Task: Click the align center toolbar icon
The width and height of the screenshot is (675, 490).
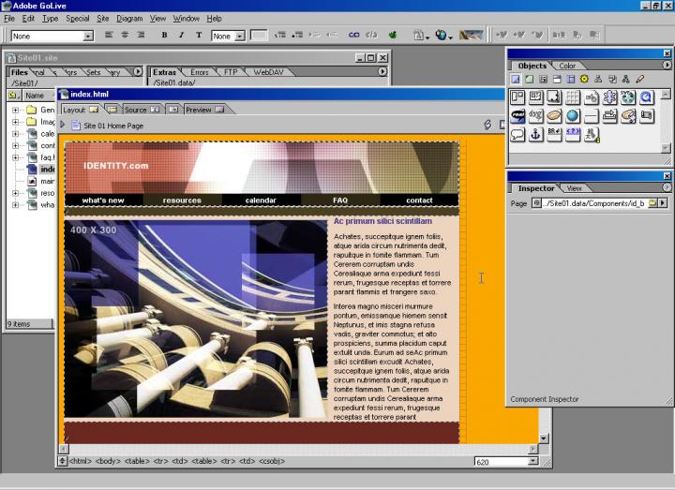Action: pyautogui.click(x=125, y=36)
